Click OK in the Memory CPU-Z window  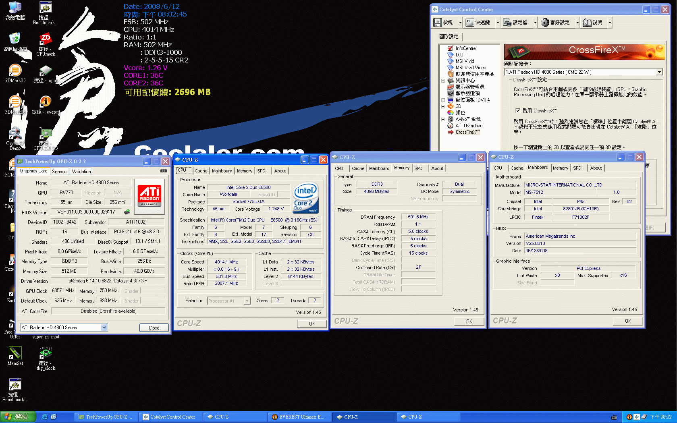point(469,321)
